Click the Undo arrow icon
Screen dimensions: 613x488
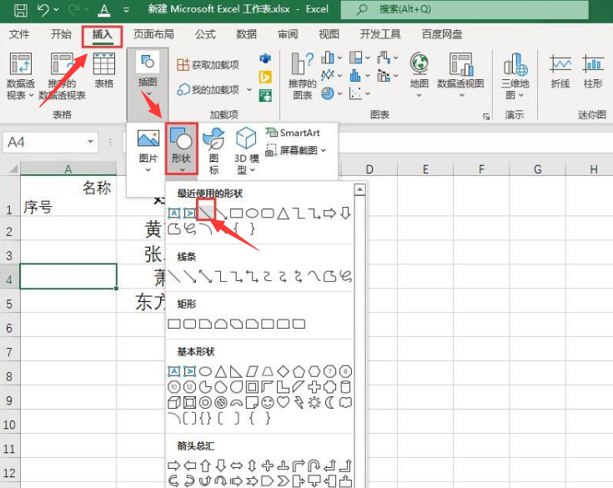(x=43, y=10)
